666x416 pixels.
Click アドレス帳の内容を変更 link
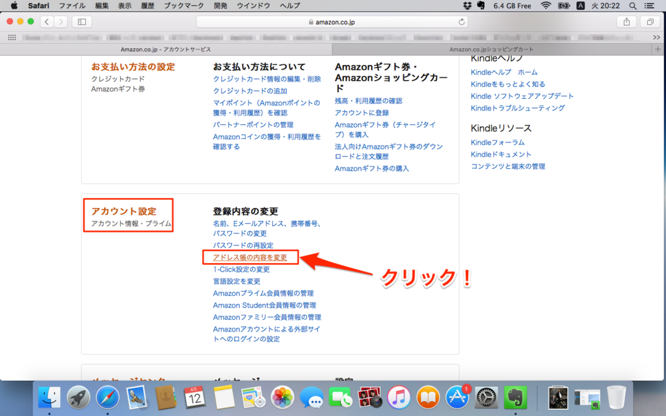click(x=250, y=257)
